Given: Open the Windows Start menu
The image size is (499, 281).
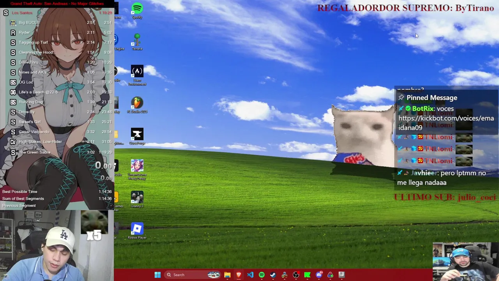Looking at the screenshot, I should click(x=157, y=275).
